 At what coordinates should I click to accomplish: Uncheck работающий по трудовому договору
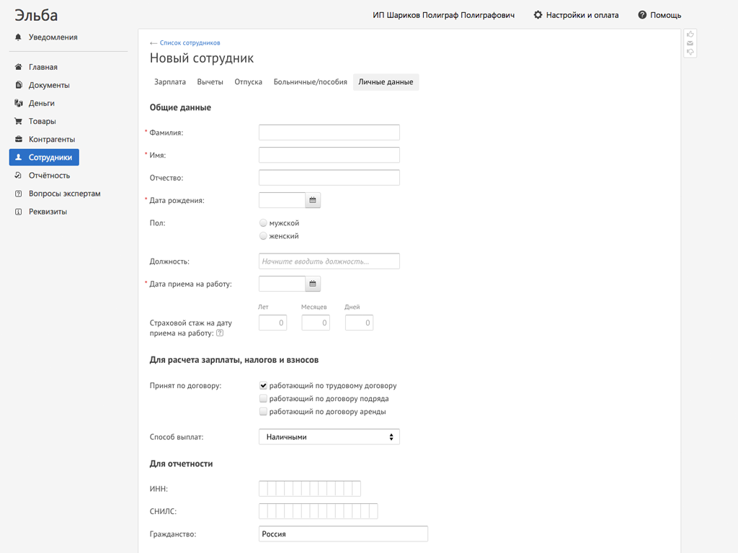pyautogui.click(x=263, y=386)
